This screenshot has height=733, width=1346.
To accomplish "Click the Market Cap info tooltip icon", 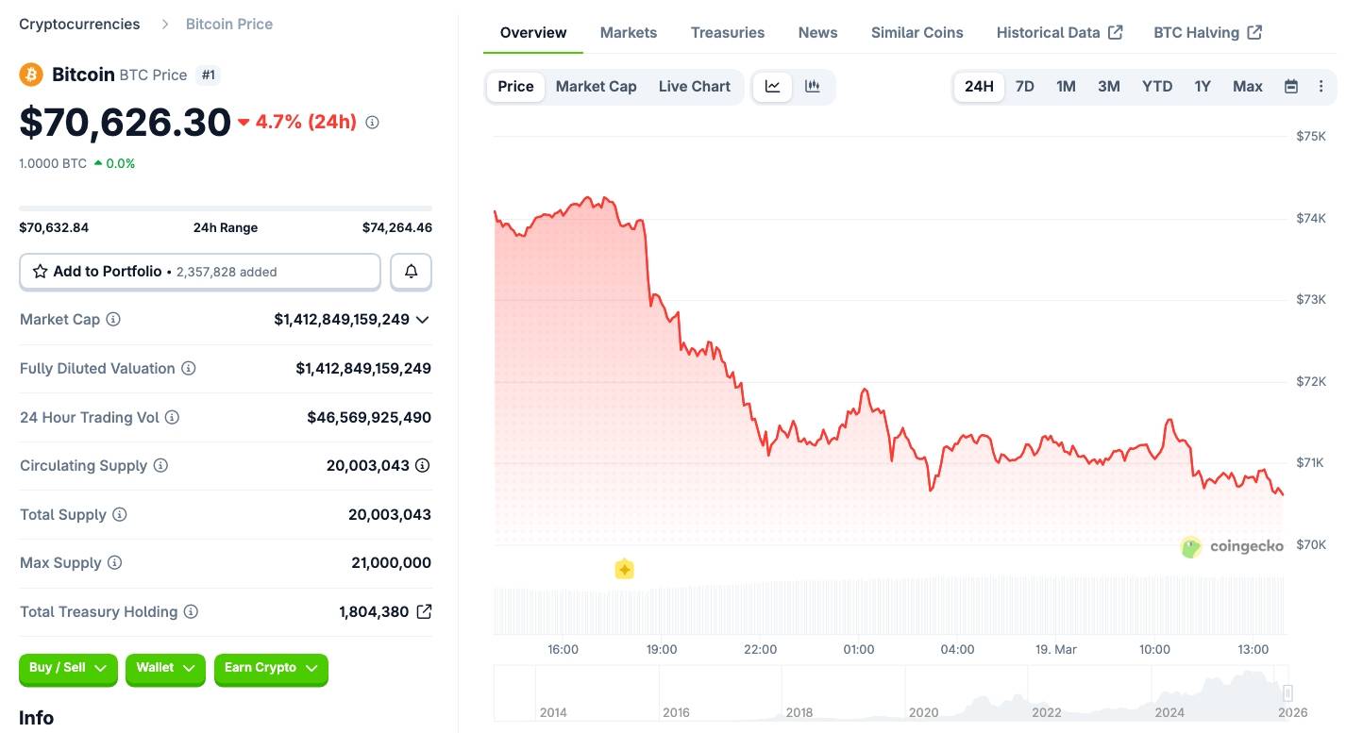I will click(112, 319).
